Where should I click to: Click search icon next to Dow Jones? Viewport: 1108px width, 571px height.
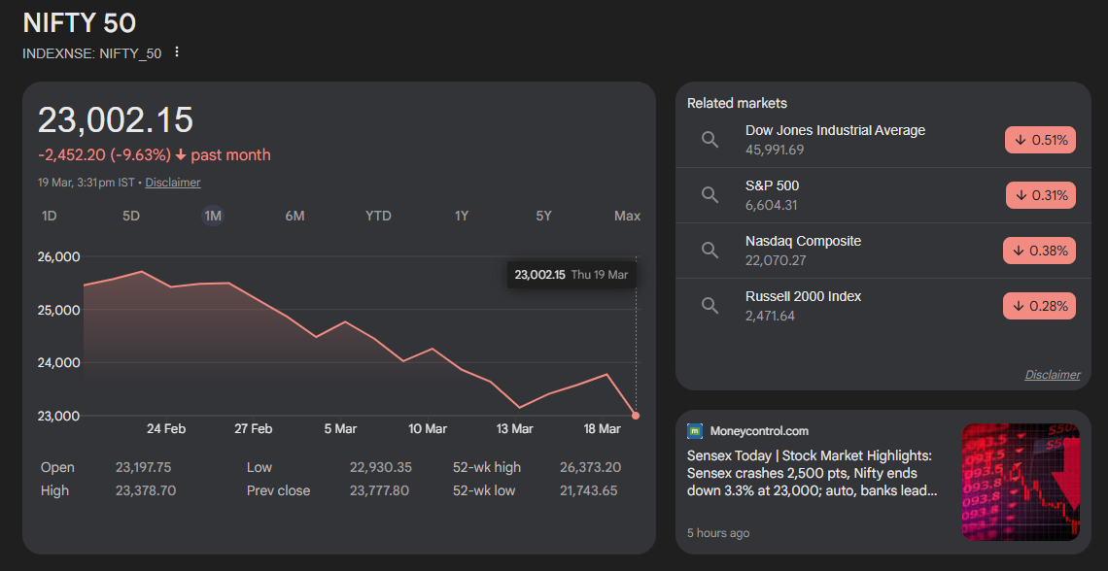710,140
